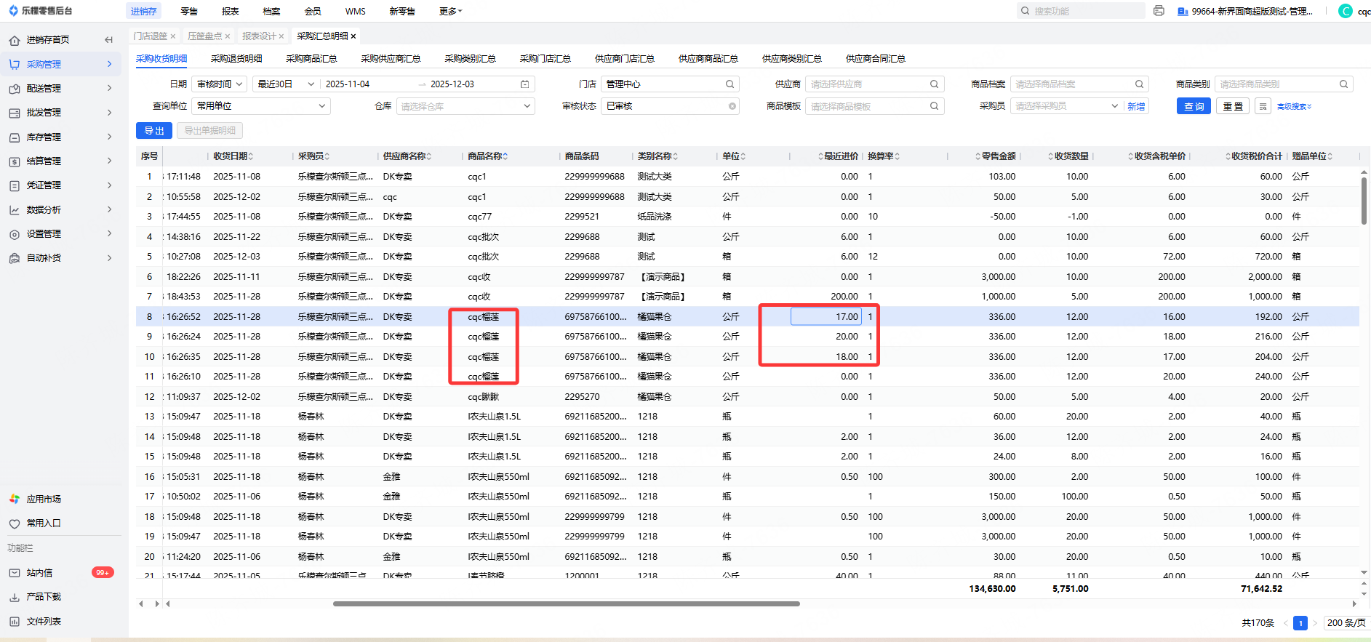Screen dimensions: 1371x642
Task: Click the 配送管理 sidebar icon
Action: 15,89
